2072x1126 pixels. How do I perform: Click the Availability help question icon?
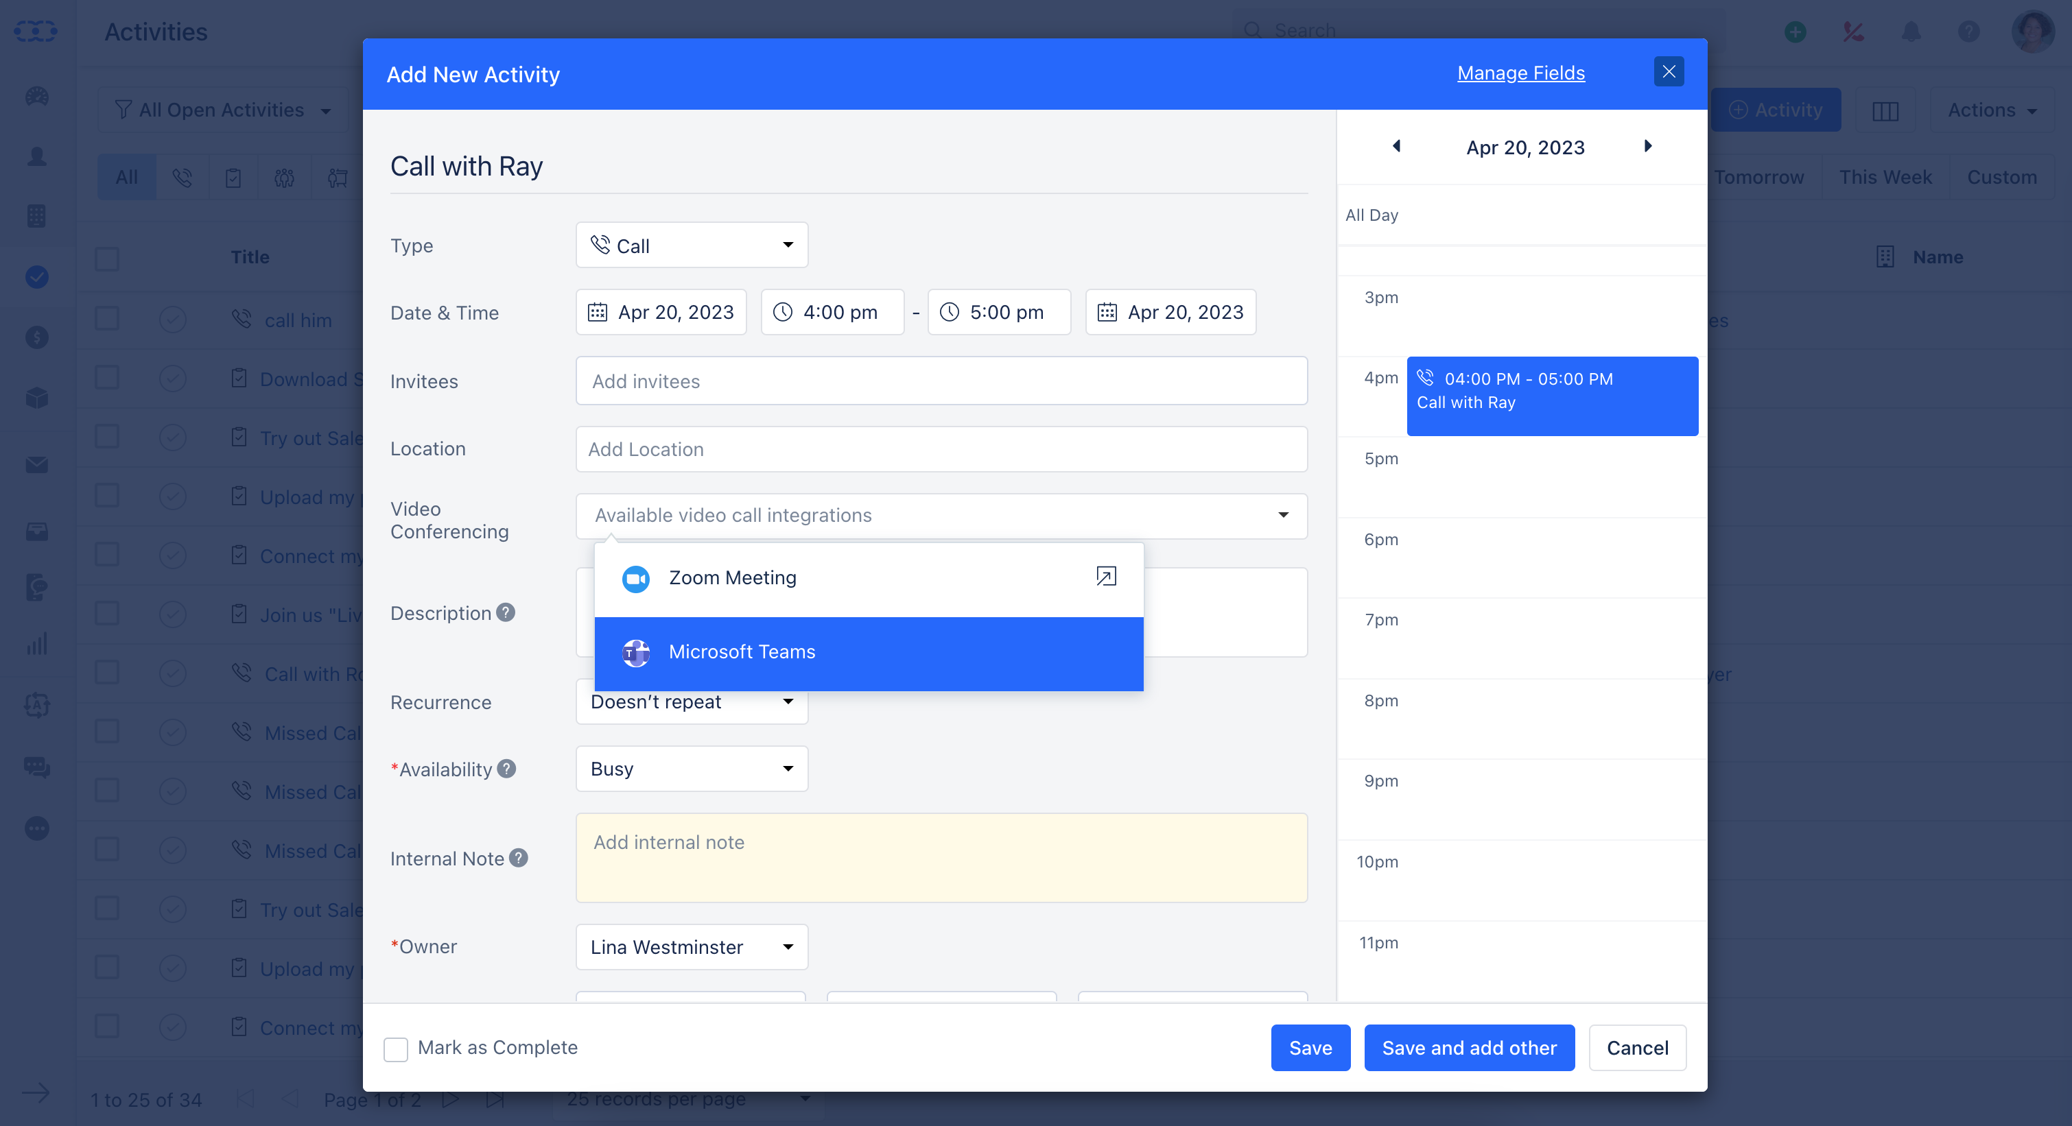click(x=506, y=768)
